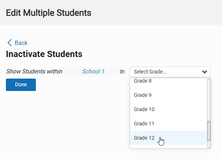Click the Back chevron arrow icon
Screen dimensions: 222x159
[10, 43]
